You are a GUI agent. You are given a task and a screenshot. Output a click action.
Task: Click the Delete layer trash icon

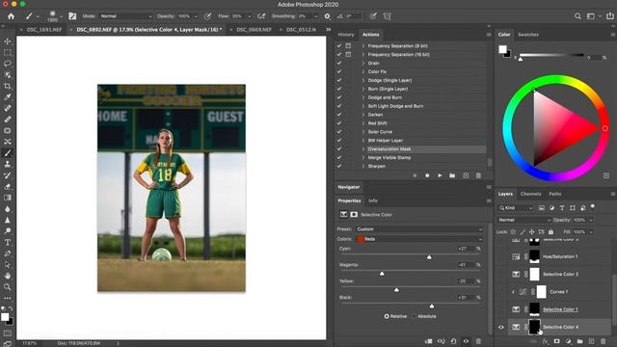point(604,341)
